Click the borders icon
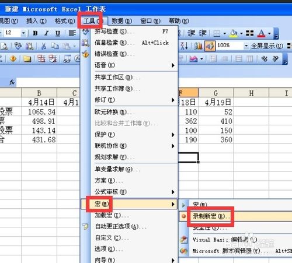 pos(217,33)
